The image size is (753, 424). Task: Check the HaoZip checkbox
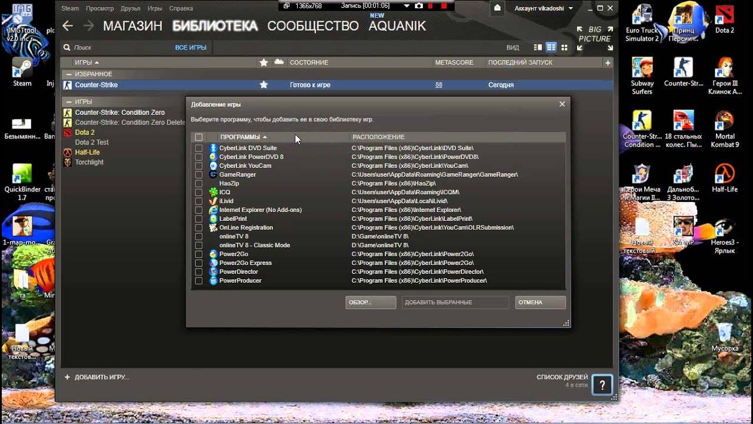[x=199, y=183]
